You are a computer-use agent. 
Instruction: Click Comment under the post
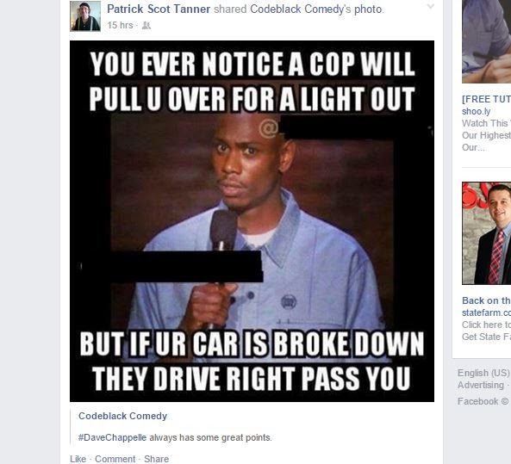(x=115, y=459)
